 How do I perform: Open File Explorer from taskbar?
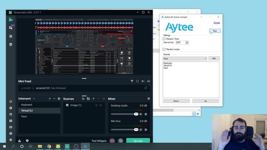40,146
